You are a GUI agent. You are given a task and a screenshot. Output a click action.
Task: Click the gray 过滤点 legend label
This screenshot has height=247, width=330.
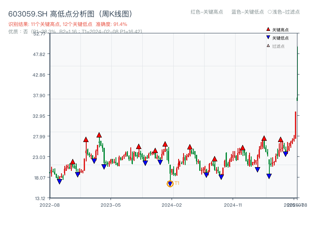pos(278,46)
